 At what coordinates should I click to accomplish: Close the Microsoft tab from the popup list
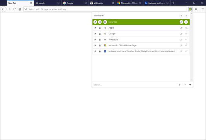pyautogui.click(x=186, y=46)
